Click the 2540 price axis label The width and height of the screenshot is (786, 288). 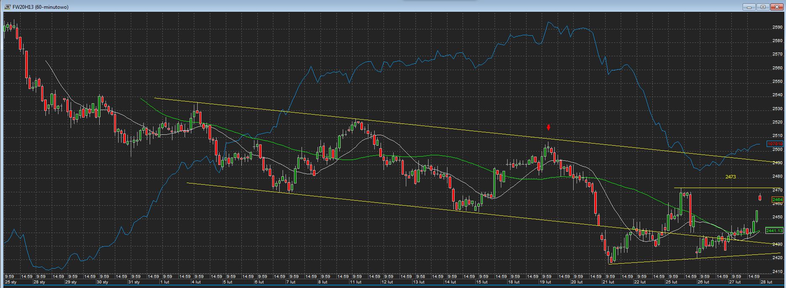[777, 95]
